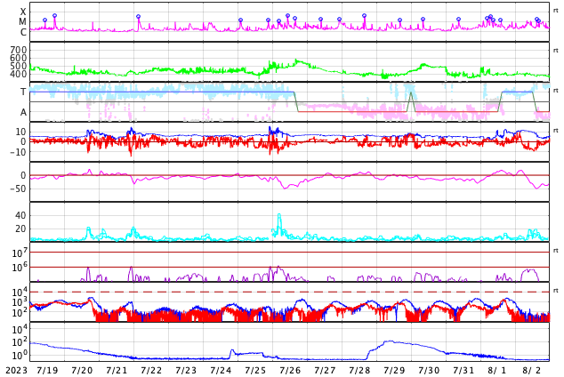Click the X class label on top axis

pos(23,12)
